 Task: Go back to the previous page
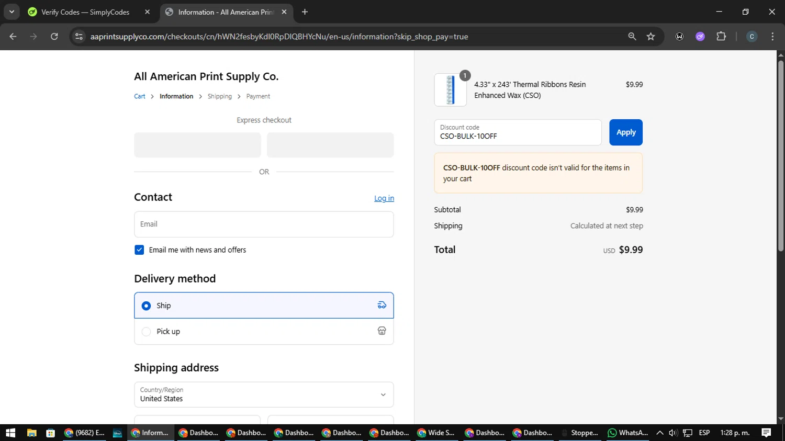(x=13, y=37)
